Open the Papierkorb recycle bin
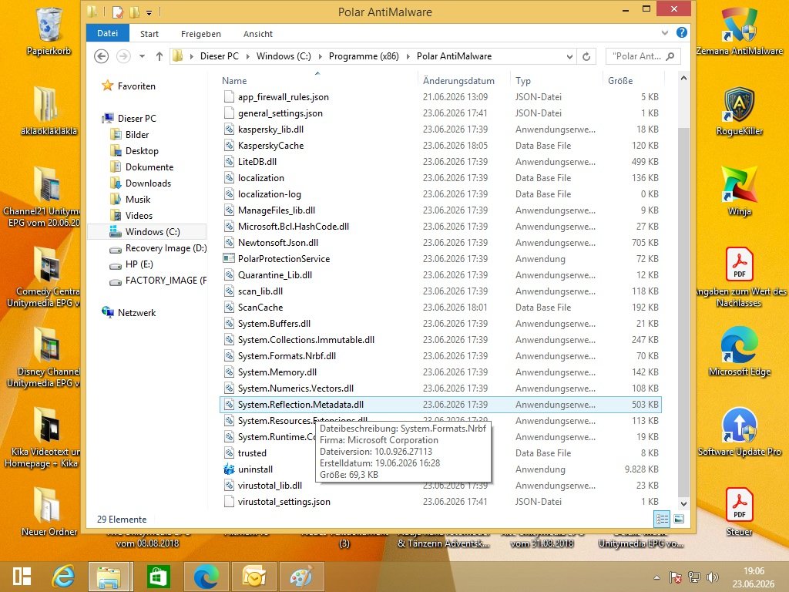 click(x=49, y=30)
